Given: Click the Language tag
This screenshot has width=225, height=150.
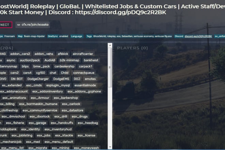Looking at the screenshot, I should click(x=76, y=36).
